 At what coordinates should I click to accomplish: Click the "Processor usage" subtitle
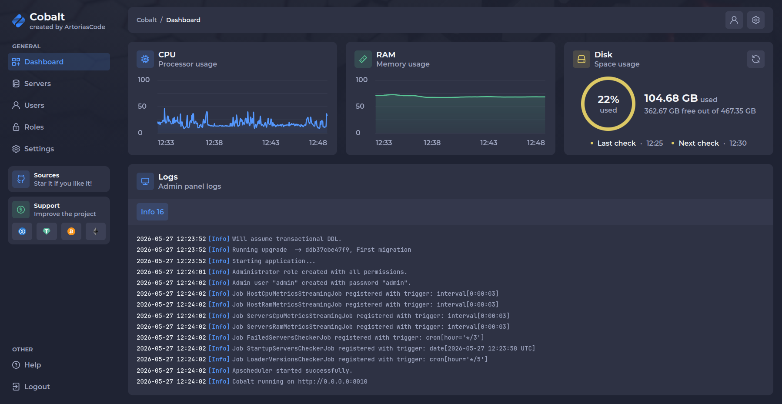(187, 64)
